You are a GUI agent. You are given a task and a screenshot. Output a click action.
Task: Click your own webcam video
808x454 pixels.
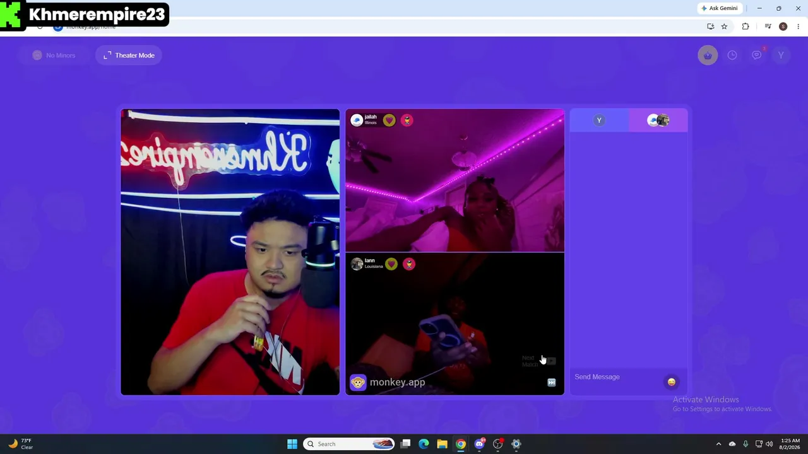(x=230, y=252)
